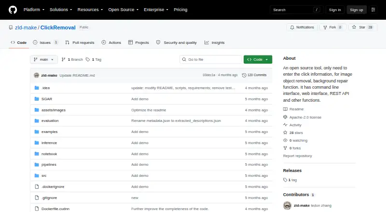386x212 pixels.
Task: Open the Projects tab
Action: [138, 42]
